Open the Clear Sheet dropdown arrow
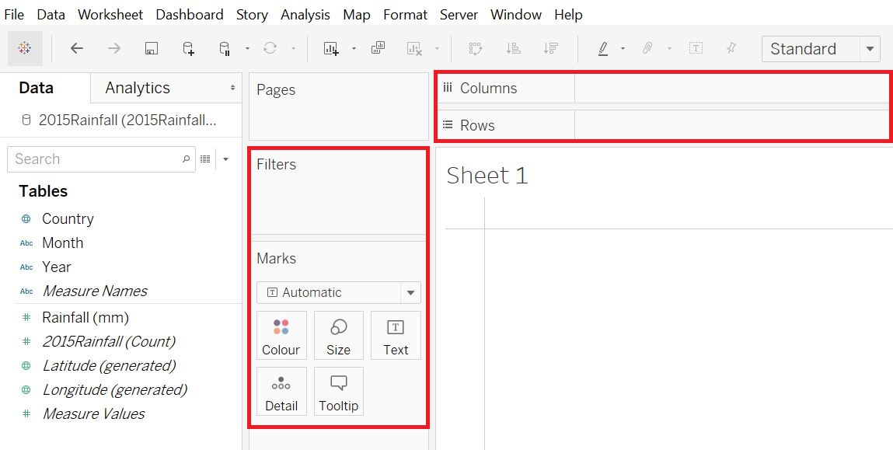The width and height of the screenshot is (893, 450). coord(437,49)
